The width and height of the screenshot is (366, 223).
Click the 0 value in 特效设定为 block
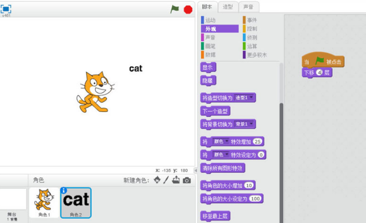pos(261,155)
